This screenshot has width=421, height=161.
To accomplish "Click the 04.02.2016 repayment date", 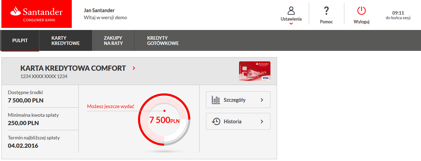I will tap(23, 146).
